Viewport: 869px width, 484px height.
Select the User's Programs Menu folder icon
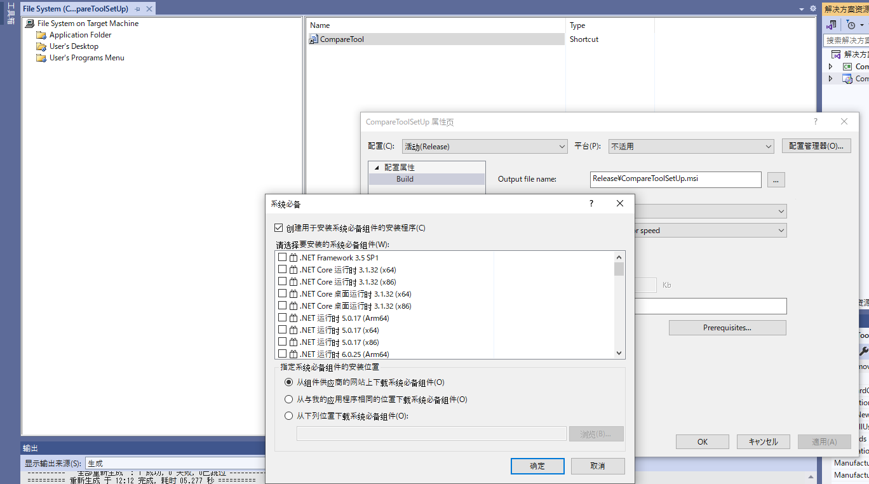[x=41, y=58]
